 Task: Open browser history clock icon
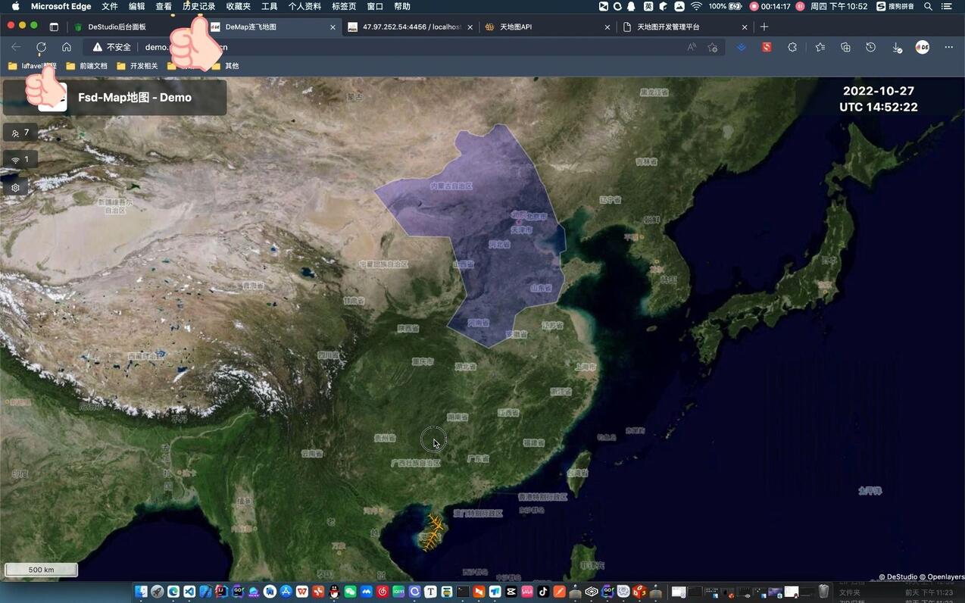(x=871, y=47)
